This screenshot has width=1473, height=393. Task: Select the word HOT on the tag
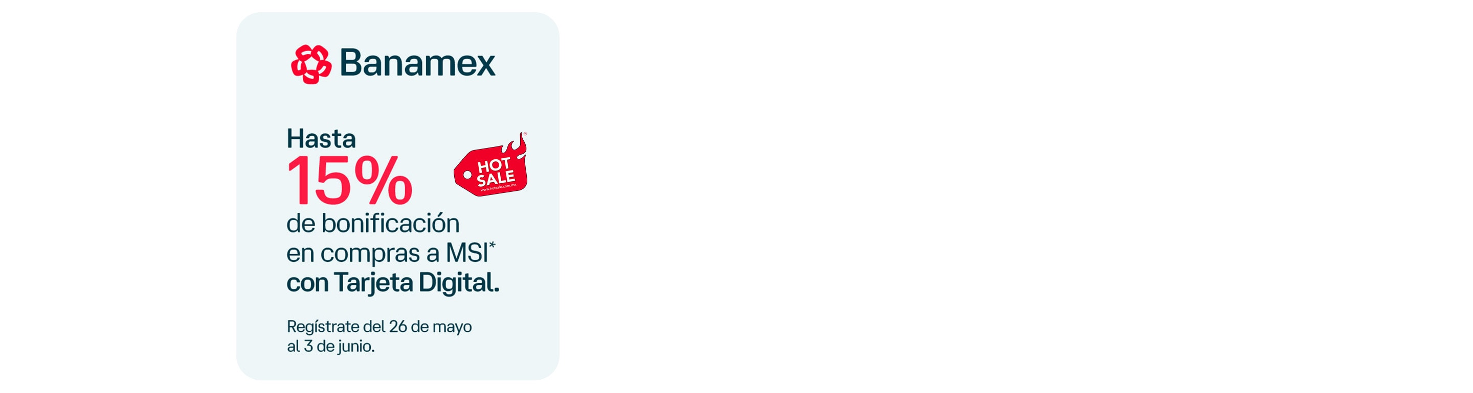click(493, 165)
